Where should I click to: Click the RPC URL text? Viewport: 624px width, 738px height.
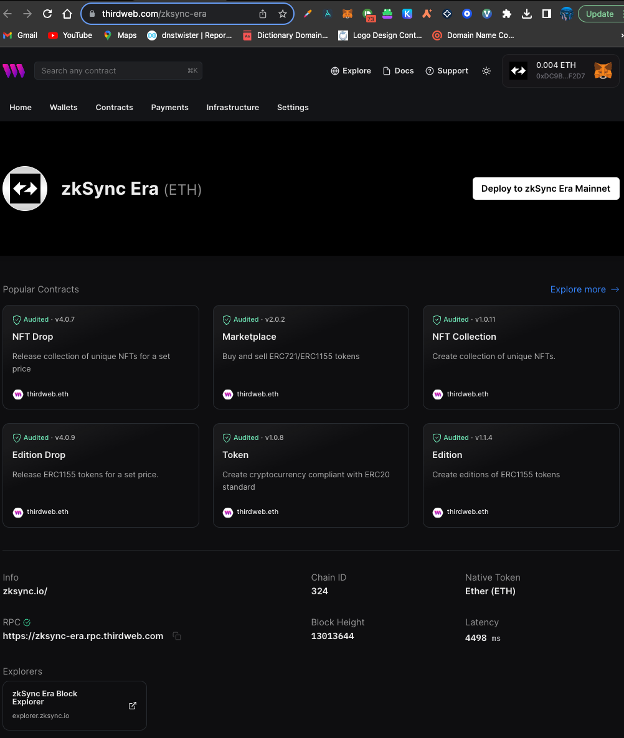[x=83, y=636]
